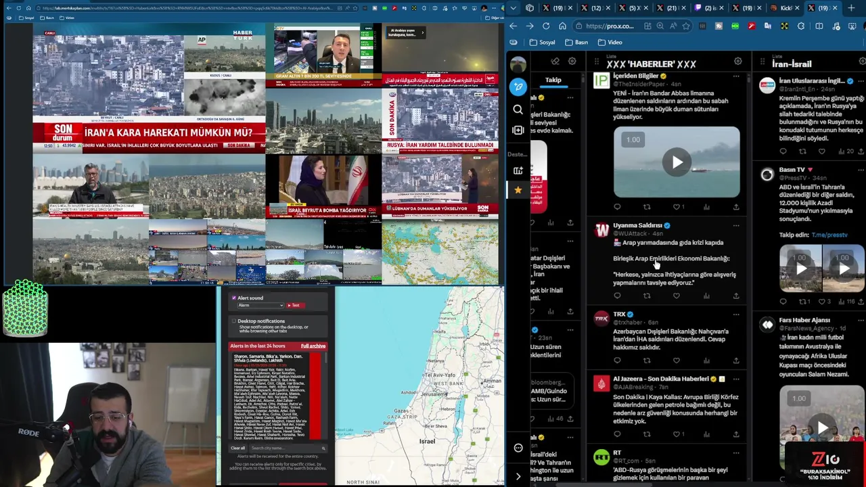Open more options on RT post

[x=736, y=453]
